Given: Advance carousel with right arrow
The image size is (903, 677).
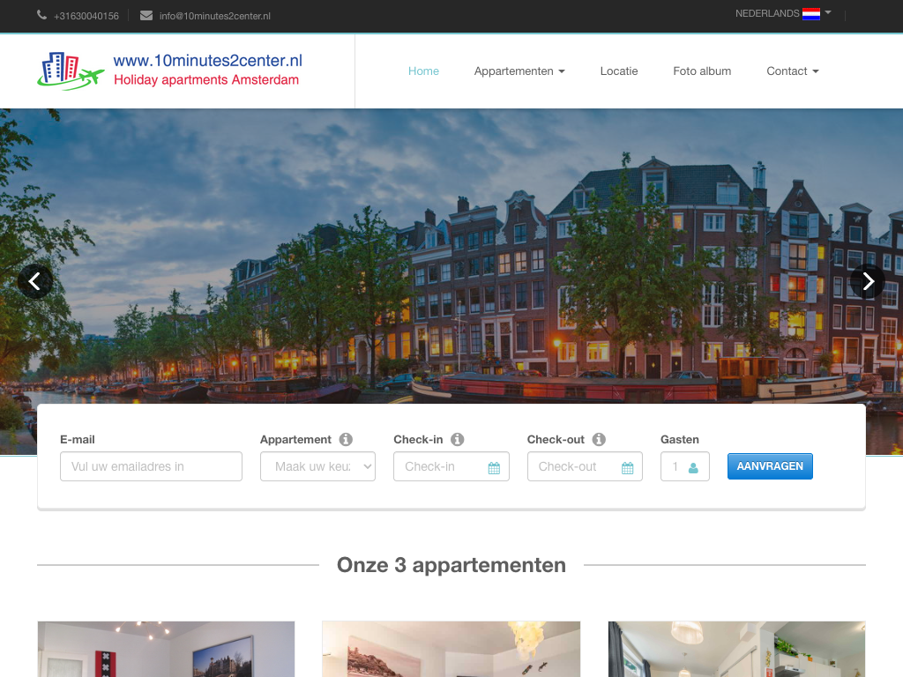Looking at the screenshot, I should point(868,281).
